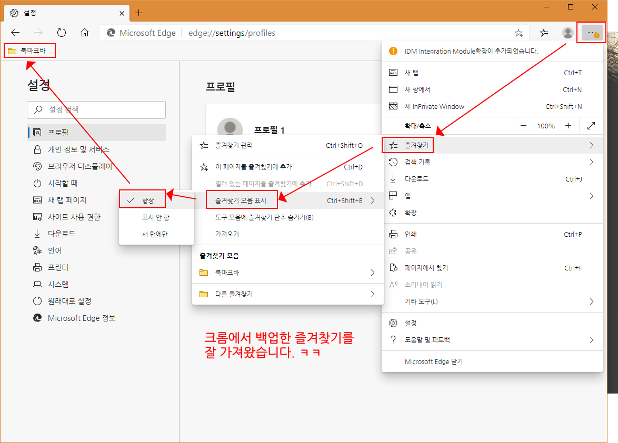618x443 pixels.
Task: Expand 즐겨찾기 in main menu
Action: click(x=492, y=145)
